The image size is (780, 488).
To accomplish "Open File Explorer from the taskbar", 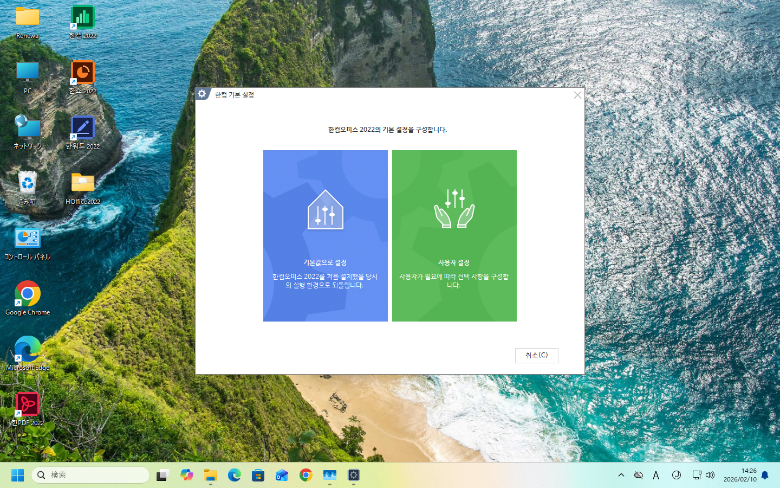I will click(x=211, y=475).
